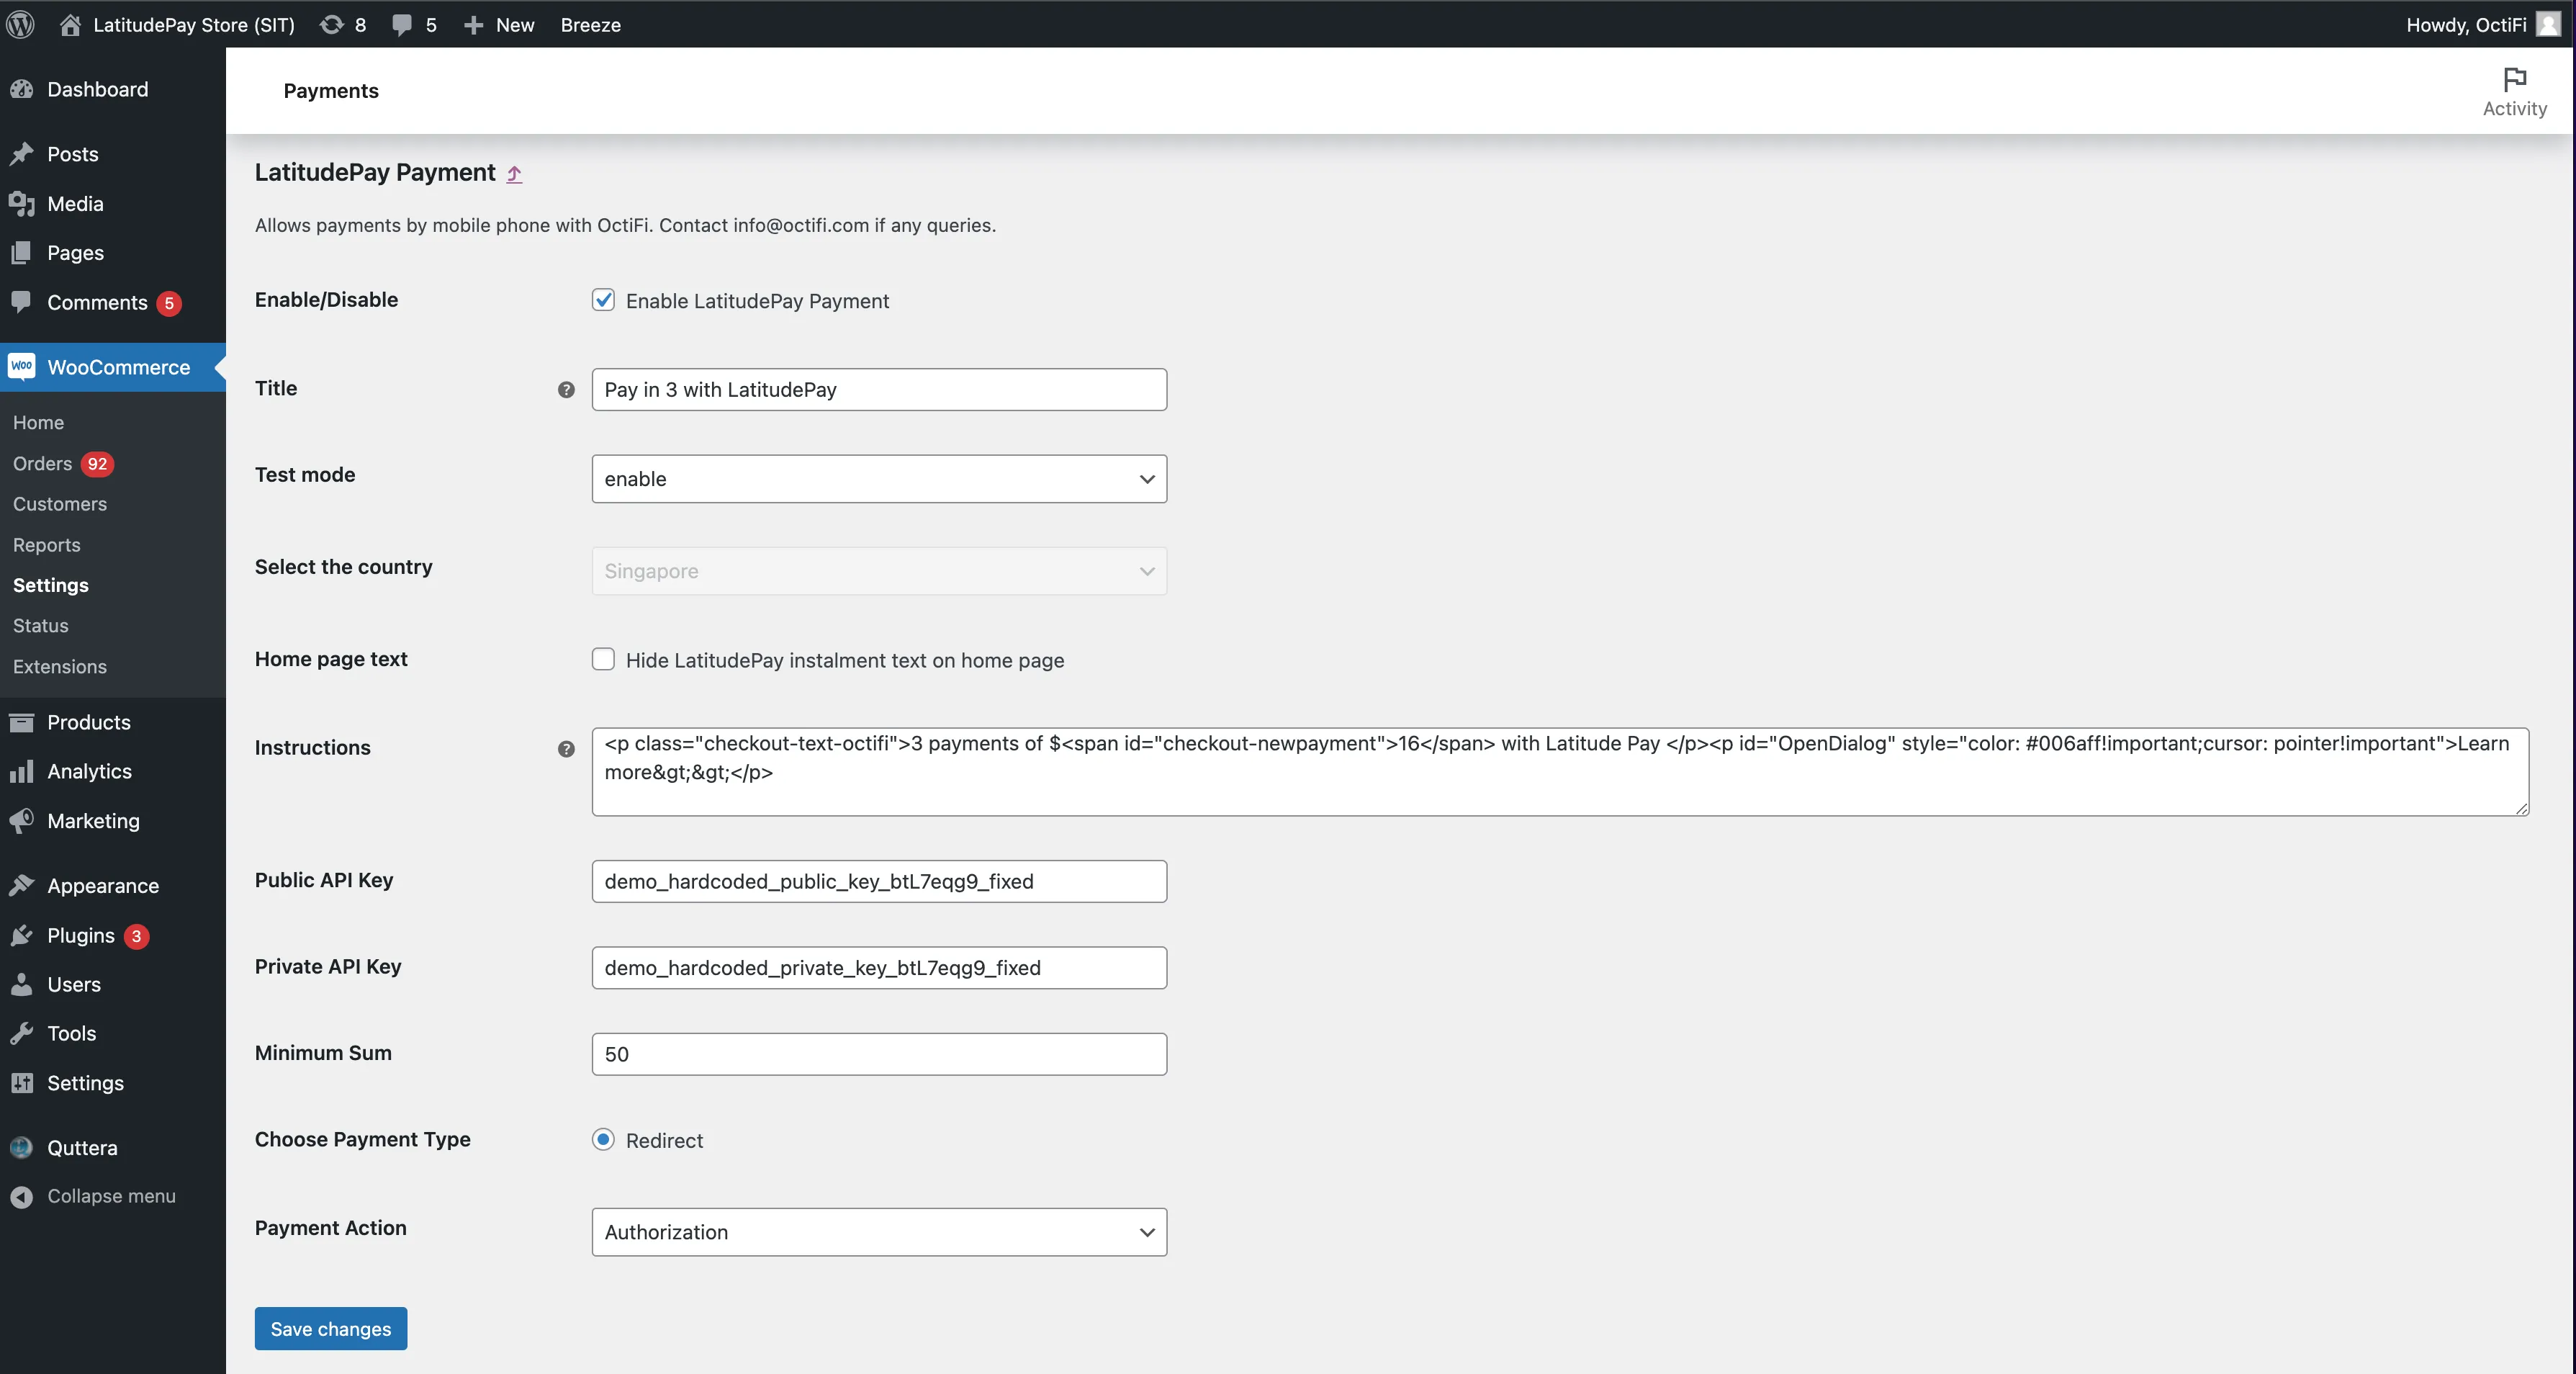The image size is (2576, 1374).
Task: Click the WordPress logo icon
Action: 20,24
